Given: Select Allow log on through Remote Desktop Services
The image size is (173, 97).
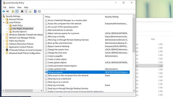Looking at the screenshot, I should 68,40.
